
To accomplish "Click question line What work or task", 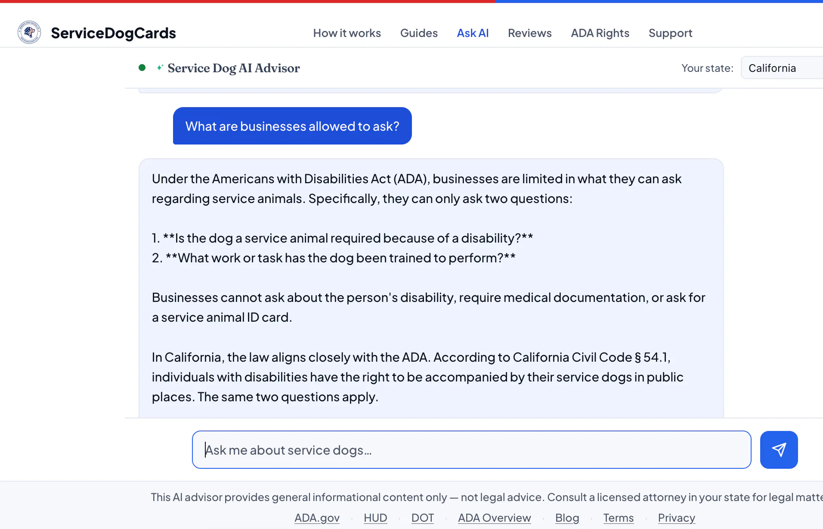I will tap(334, 258).
